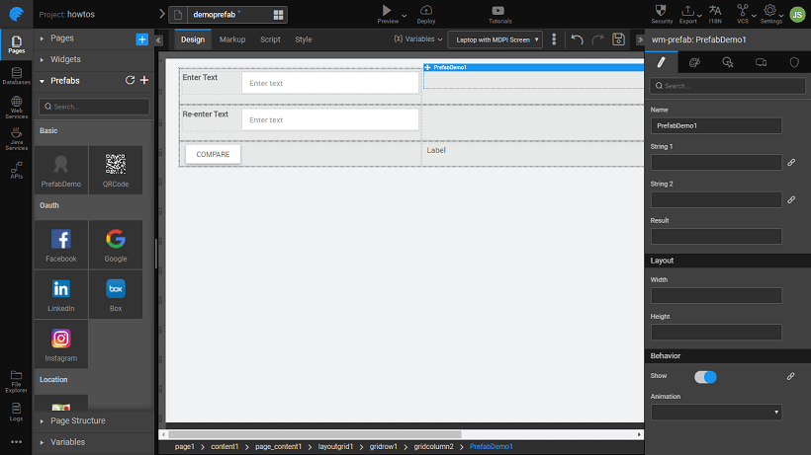The height and width of the screenshot is (455, 811).
Task: Refresh the Prefabs list
Action: coord(130,81)
